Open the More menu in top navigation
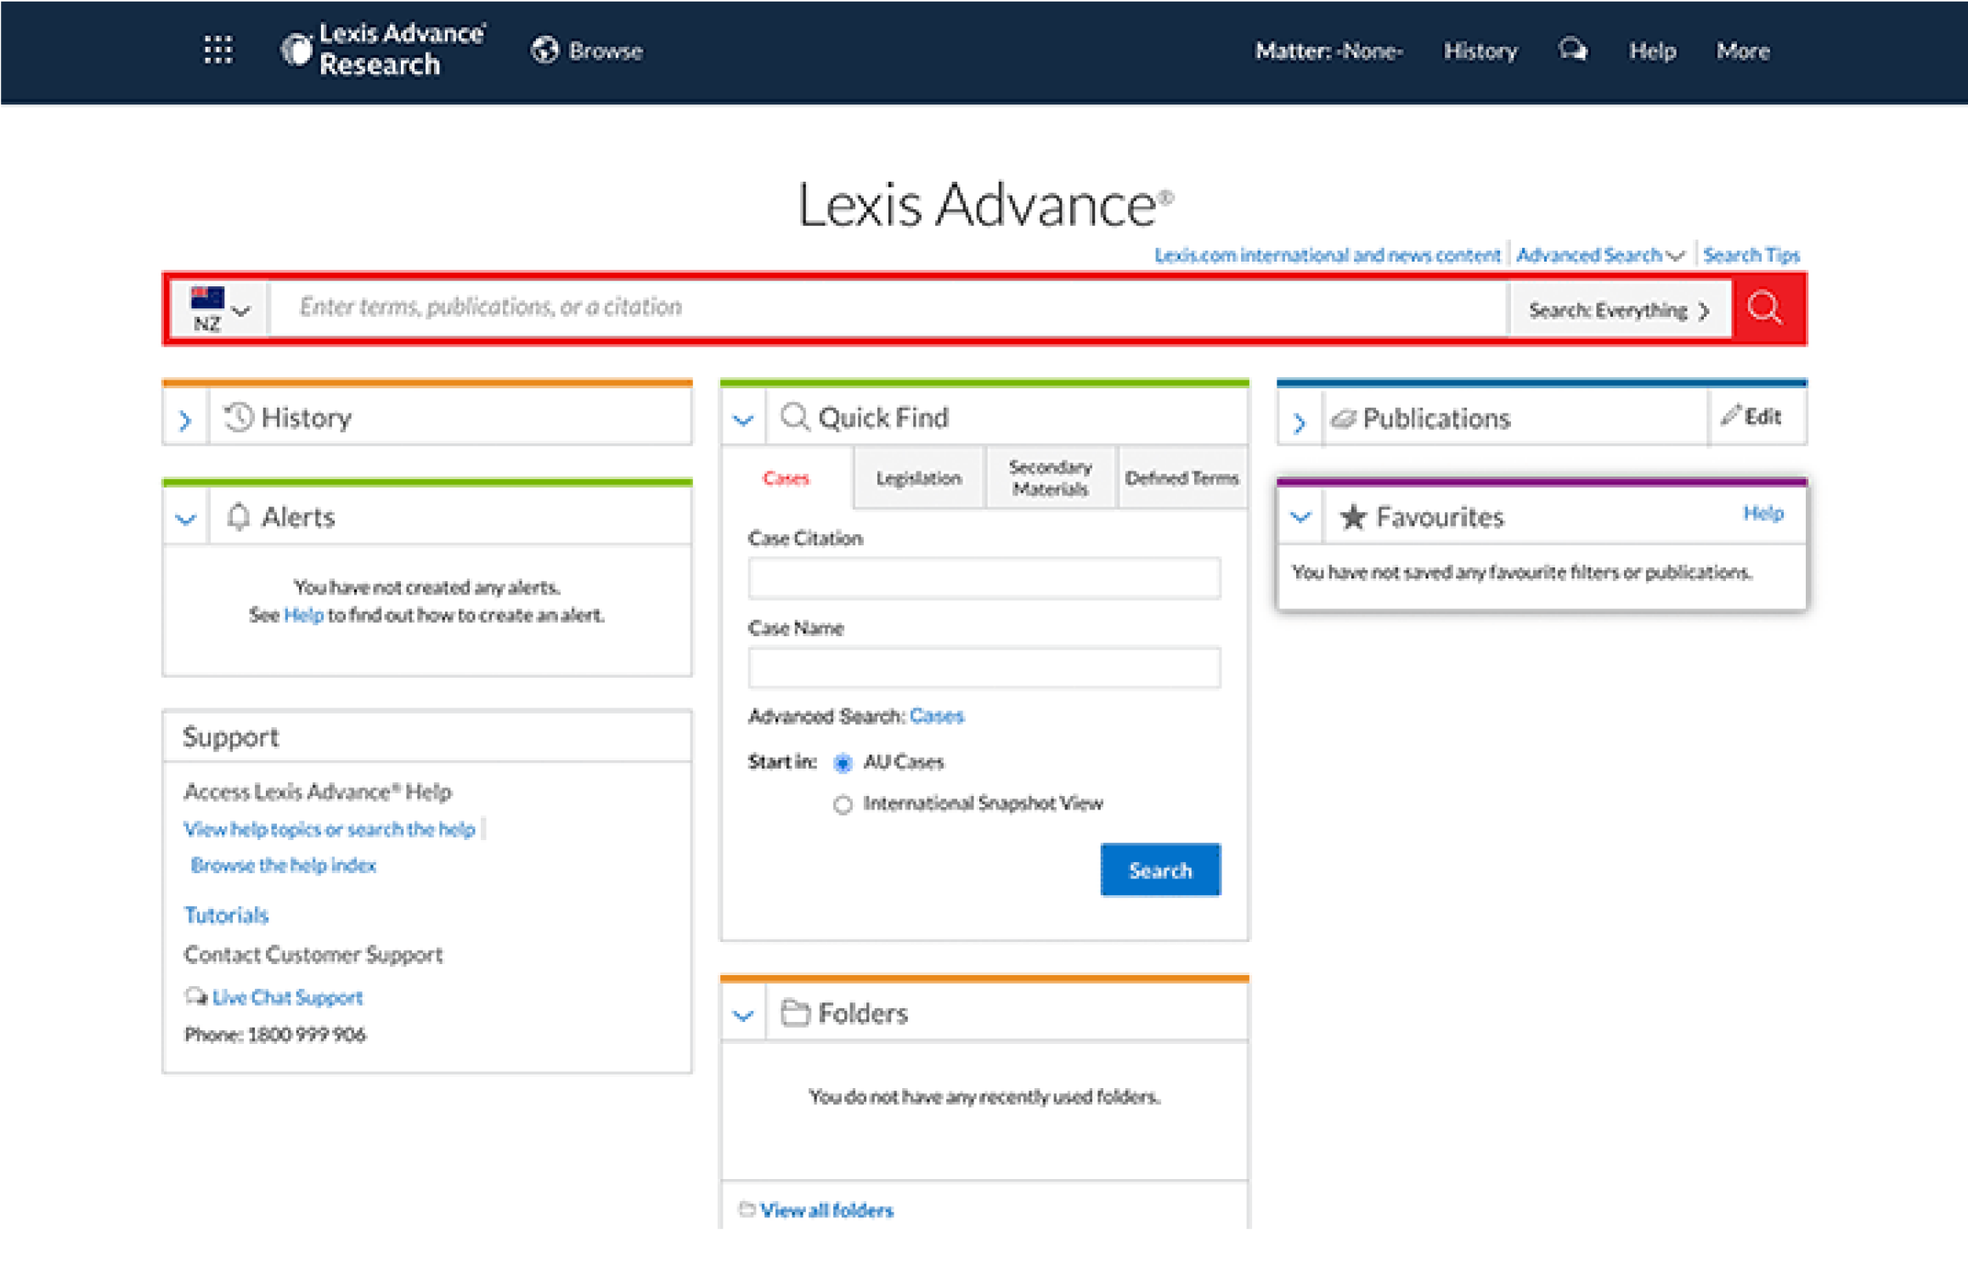Viewport: 1968px width, 1275px height. click(x=1743, y=51)
